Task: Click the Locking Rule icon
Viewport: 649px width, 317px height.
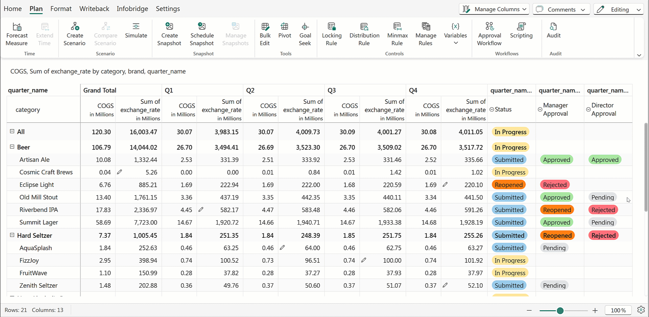Action: 332,27
